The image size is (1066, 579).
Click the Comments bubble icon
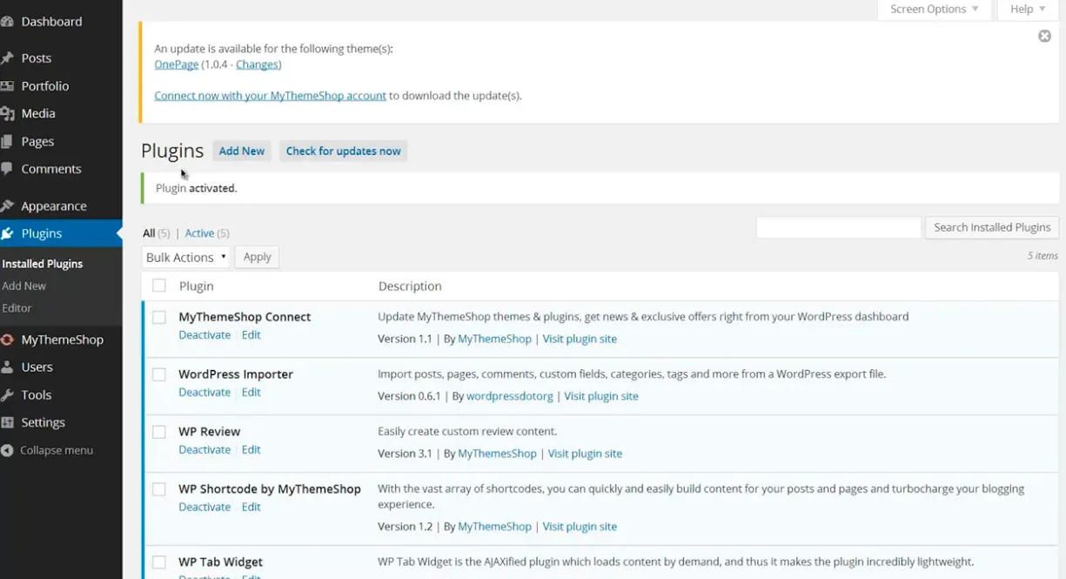click(7, 169)
